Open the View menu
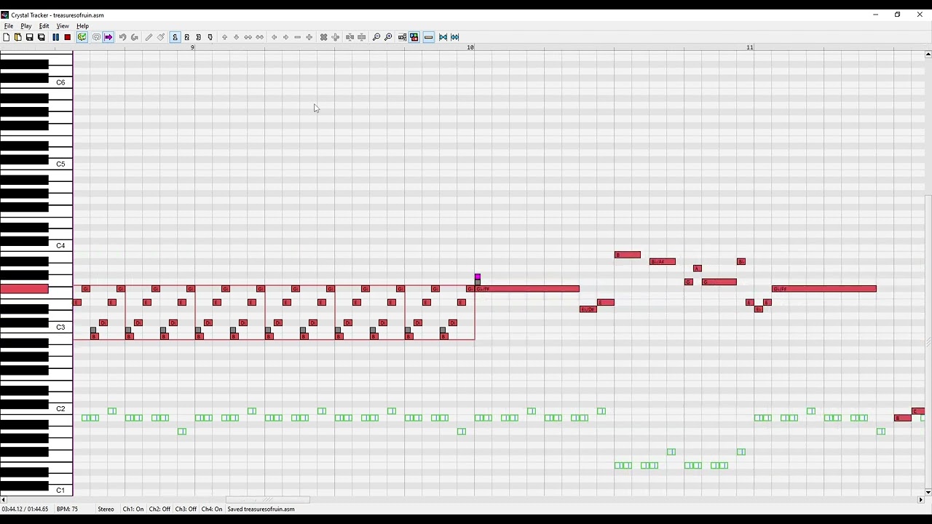Image resolution: width=932 pixels, height=524 pixels. pyautogui.click(x=63, y=26)
